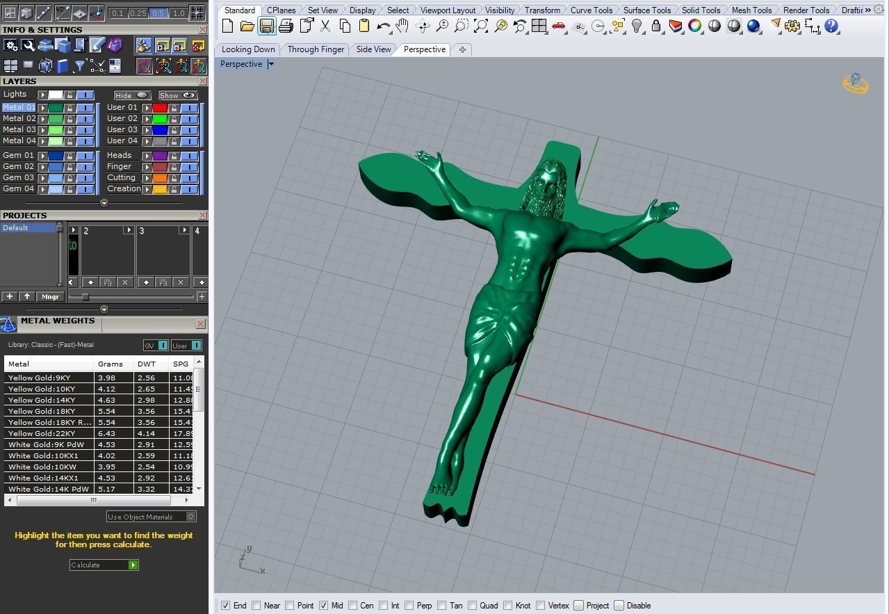Switch to CPlanes toolbar tab
This screenshot has height=614, width=889.
[282, 10]
